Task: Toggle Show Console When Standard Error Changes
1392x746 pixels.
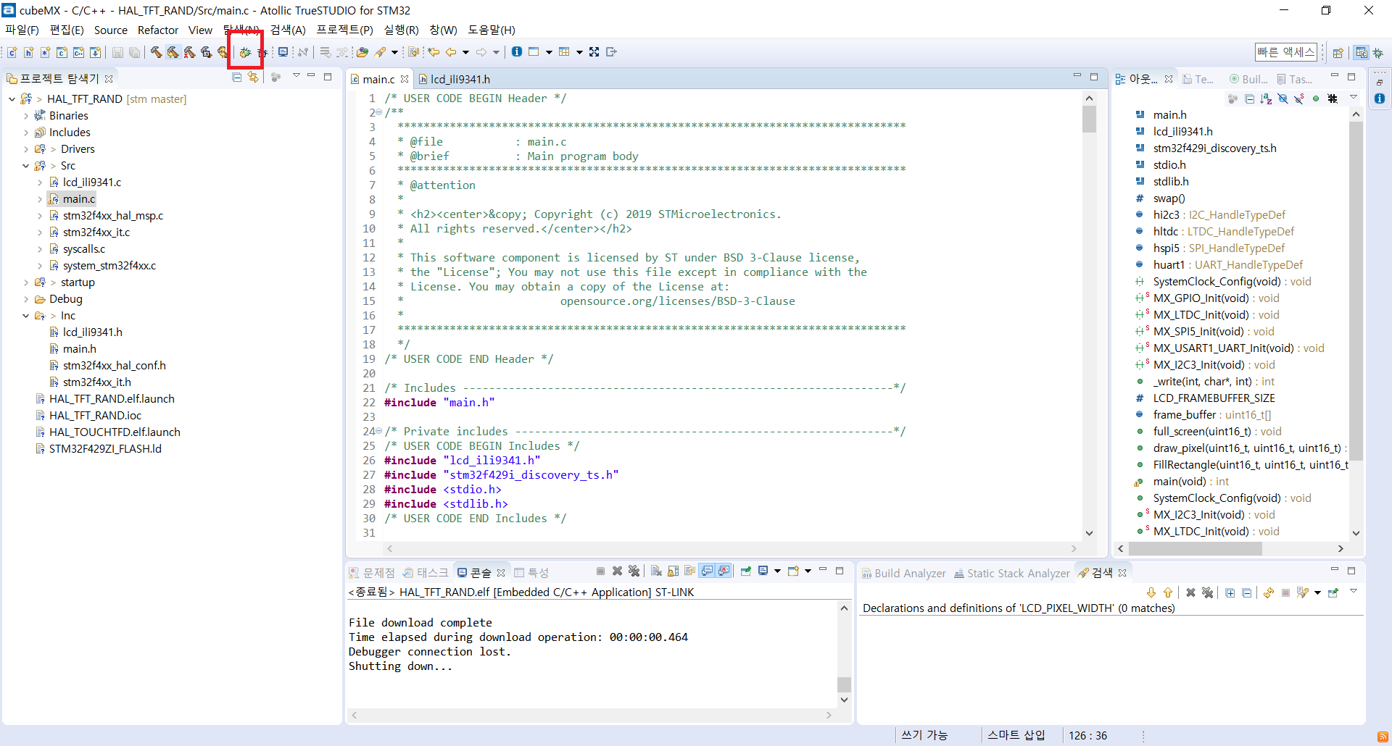Action: (724, 571)
